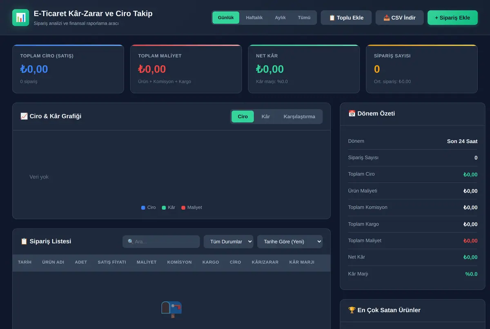This screenshot has height=329, width=490.
Task: Open the Tüm Durumlar status dropdown
Action: pyautogui.click(x=229, y=242)
